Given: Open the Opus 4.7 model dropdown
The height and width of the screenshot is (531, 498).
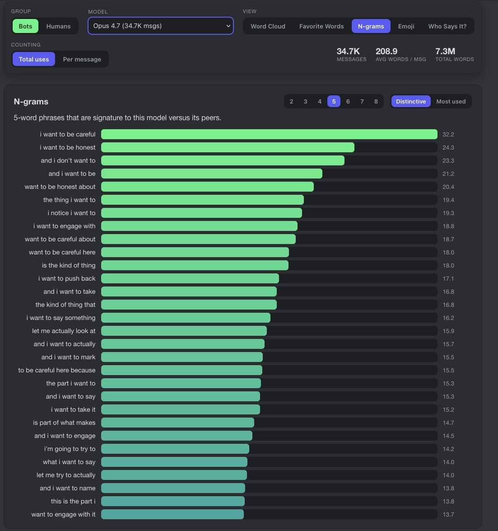Looking at the screenshot, I should pos(161,26).
